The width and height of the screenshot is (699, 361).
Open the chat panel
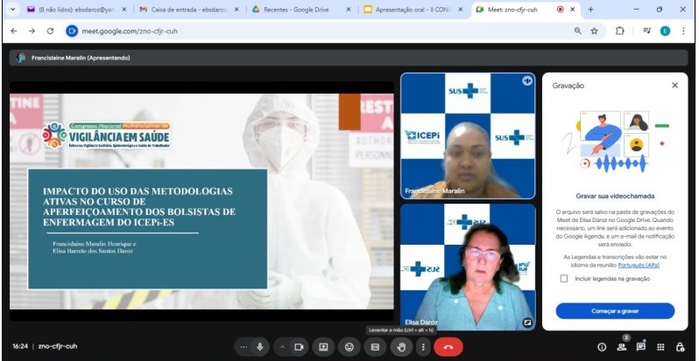click(x=640, y=347)
